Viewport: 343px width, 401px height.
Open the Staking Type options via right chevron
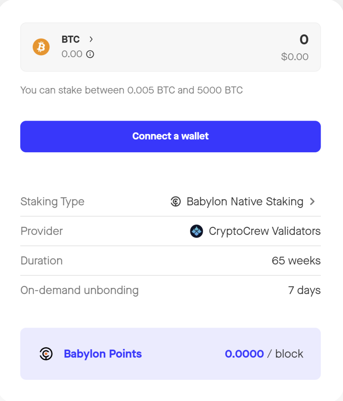click(312, 201)
